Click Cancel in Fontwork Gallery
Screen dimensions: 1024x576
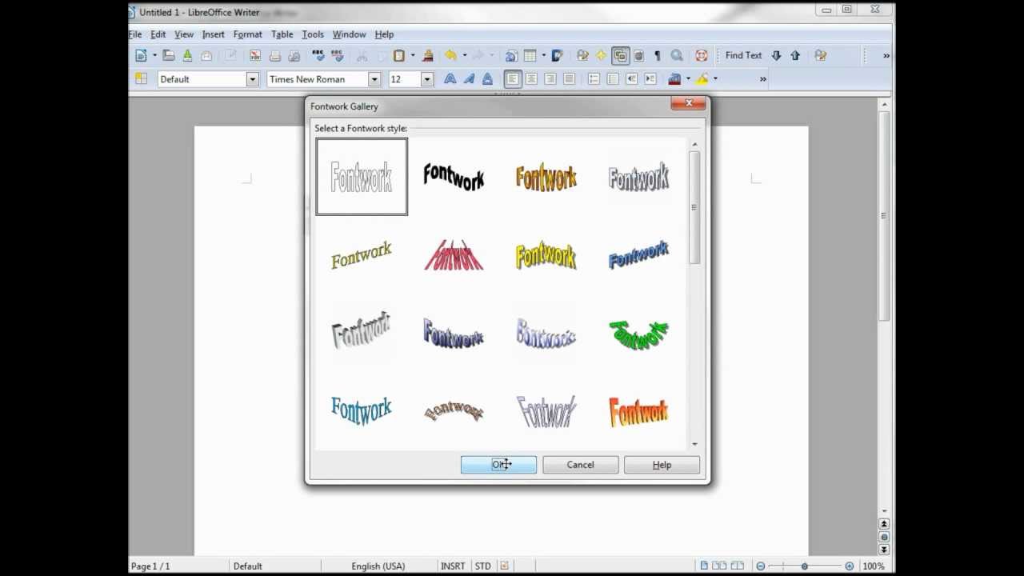(x=580, y=465)
